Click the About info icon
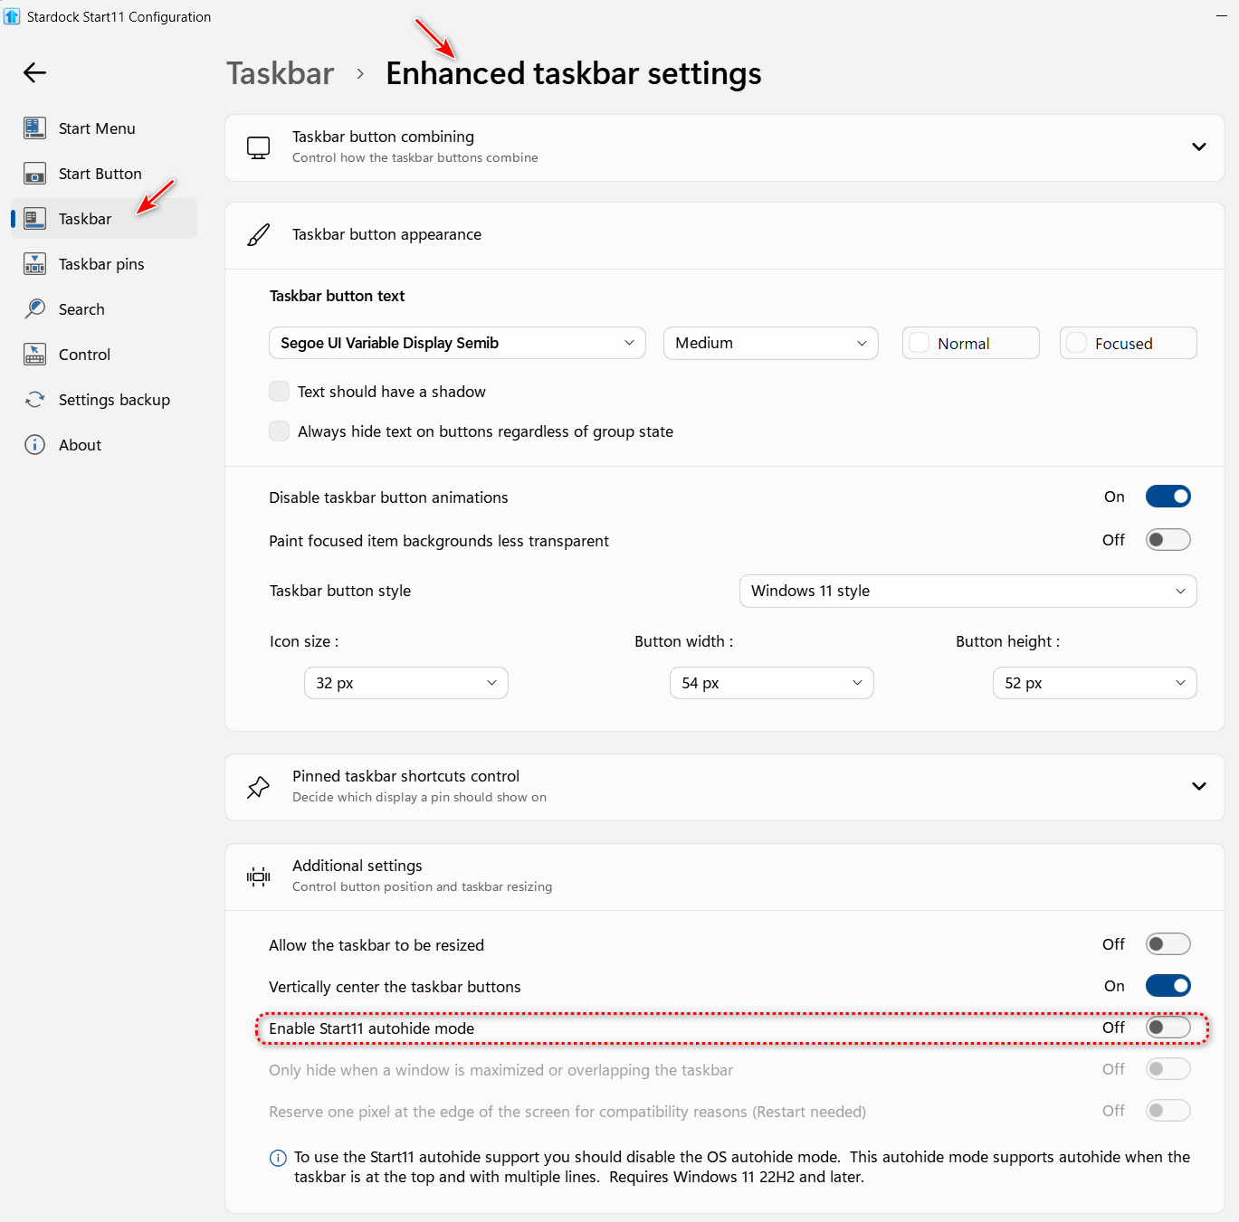The height and width of the screenshot is (1222, 1239). click(x=34, y=445)
